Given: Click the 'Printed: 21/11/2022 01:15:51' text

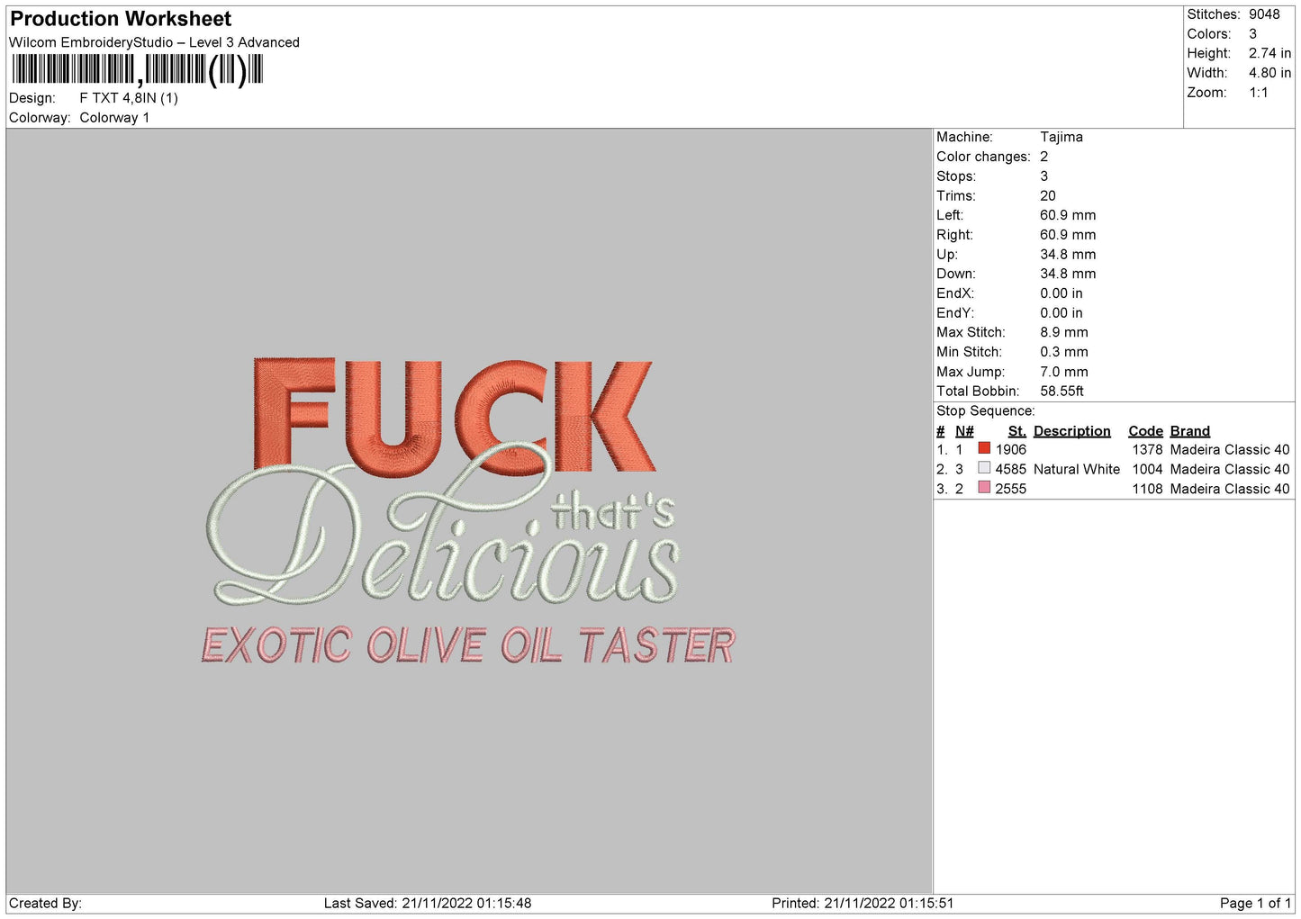Looking at the screenshot, I should click(863, 903).
